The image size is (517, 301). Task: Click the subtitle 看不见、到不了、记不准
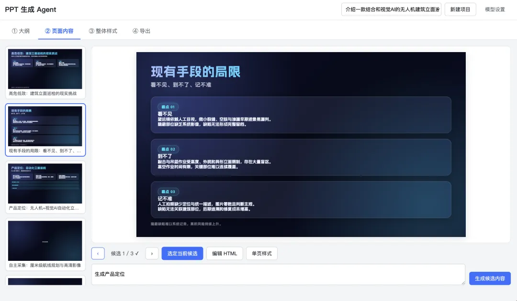pos(181,85)
